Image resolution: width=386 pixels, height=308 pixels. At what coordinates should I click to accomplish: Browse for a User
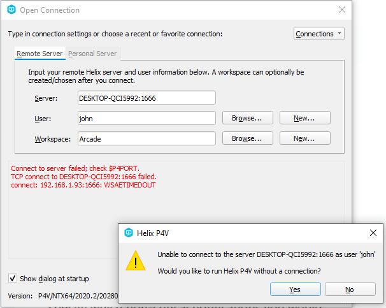click(x=247, y=118)
